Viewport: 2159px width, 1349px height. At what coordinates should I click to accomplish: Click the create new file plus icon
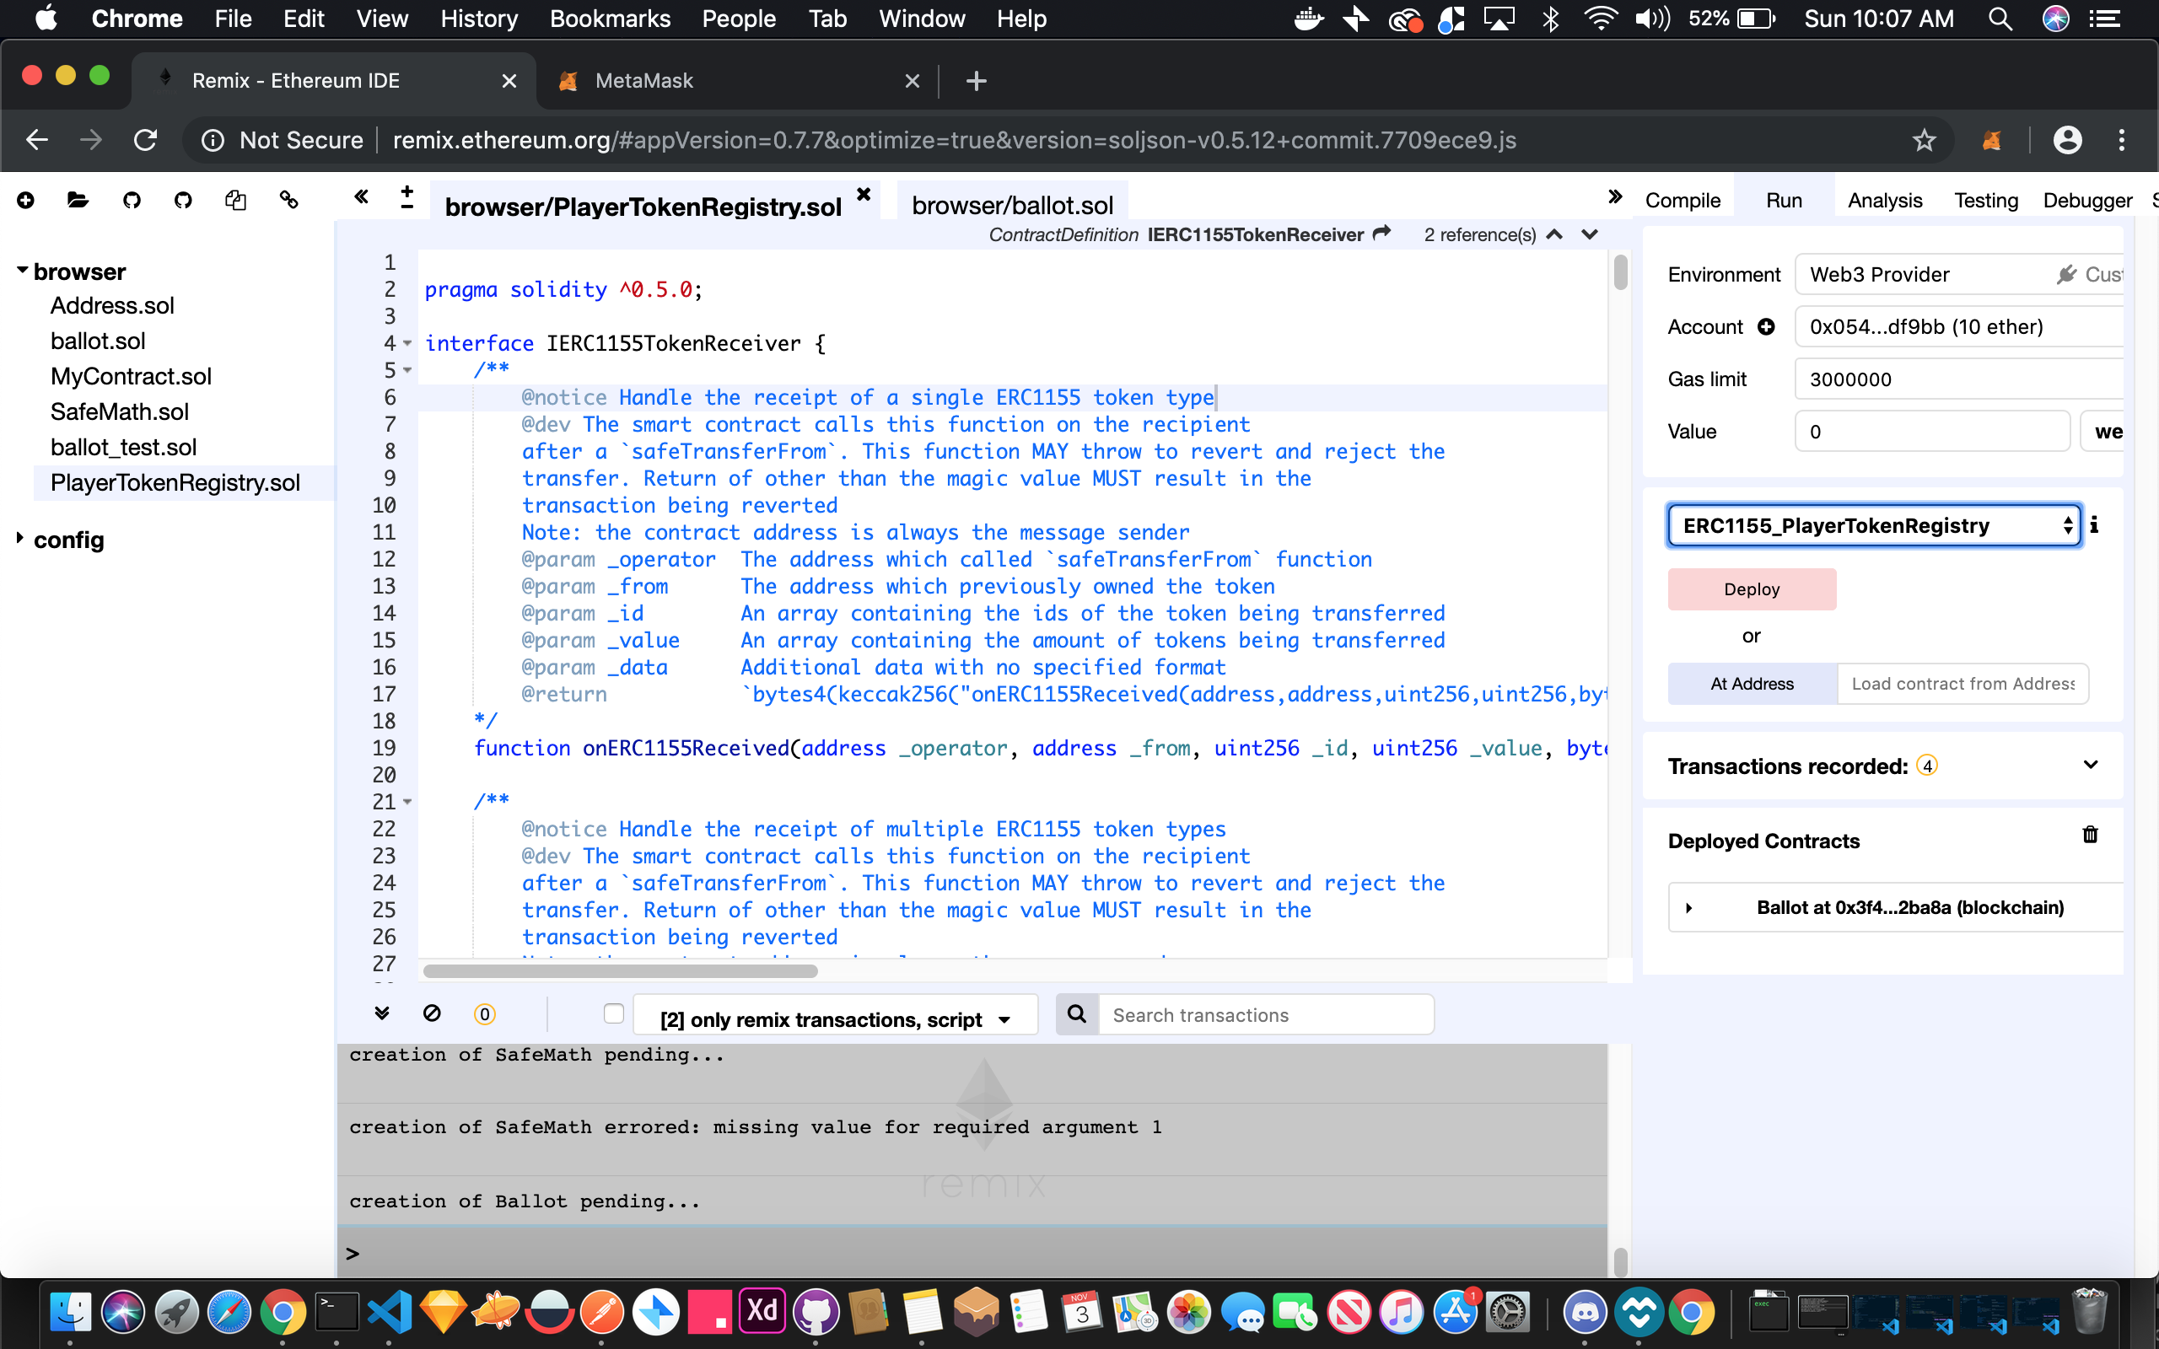(x=26, y=200)
